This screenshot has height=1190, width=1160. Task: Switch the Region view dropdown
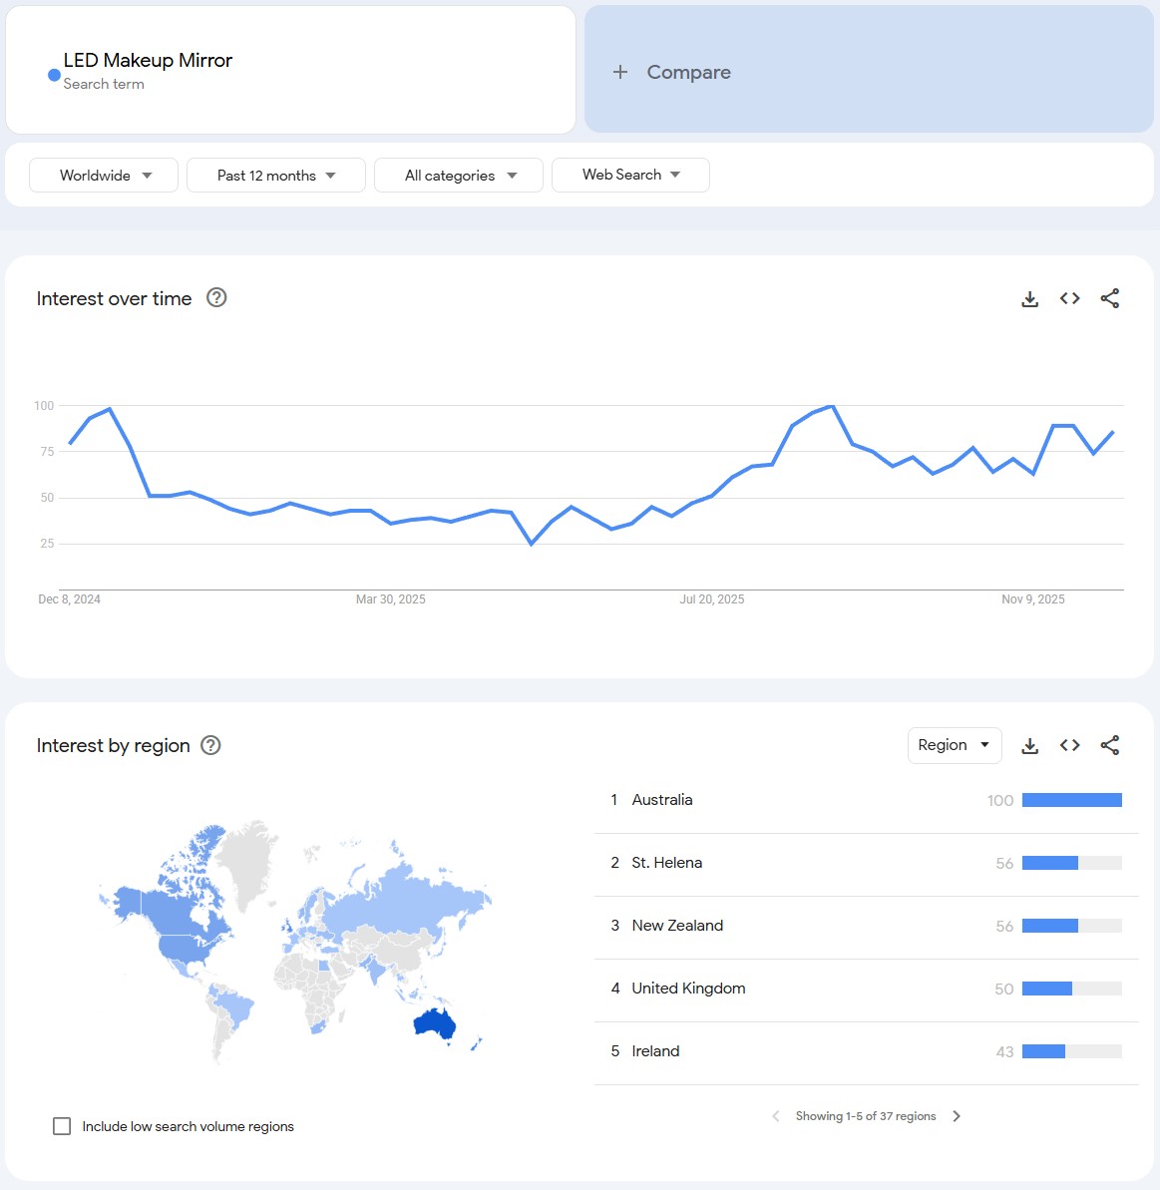pyautogui.click(x=954, y=745)
